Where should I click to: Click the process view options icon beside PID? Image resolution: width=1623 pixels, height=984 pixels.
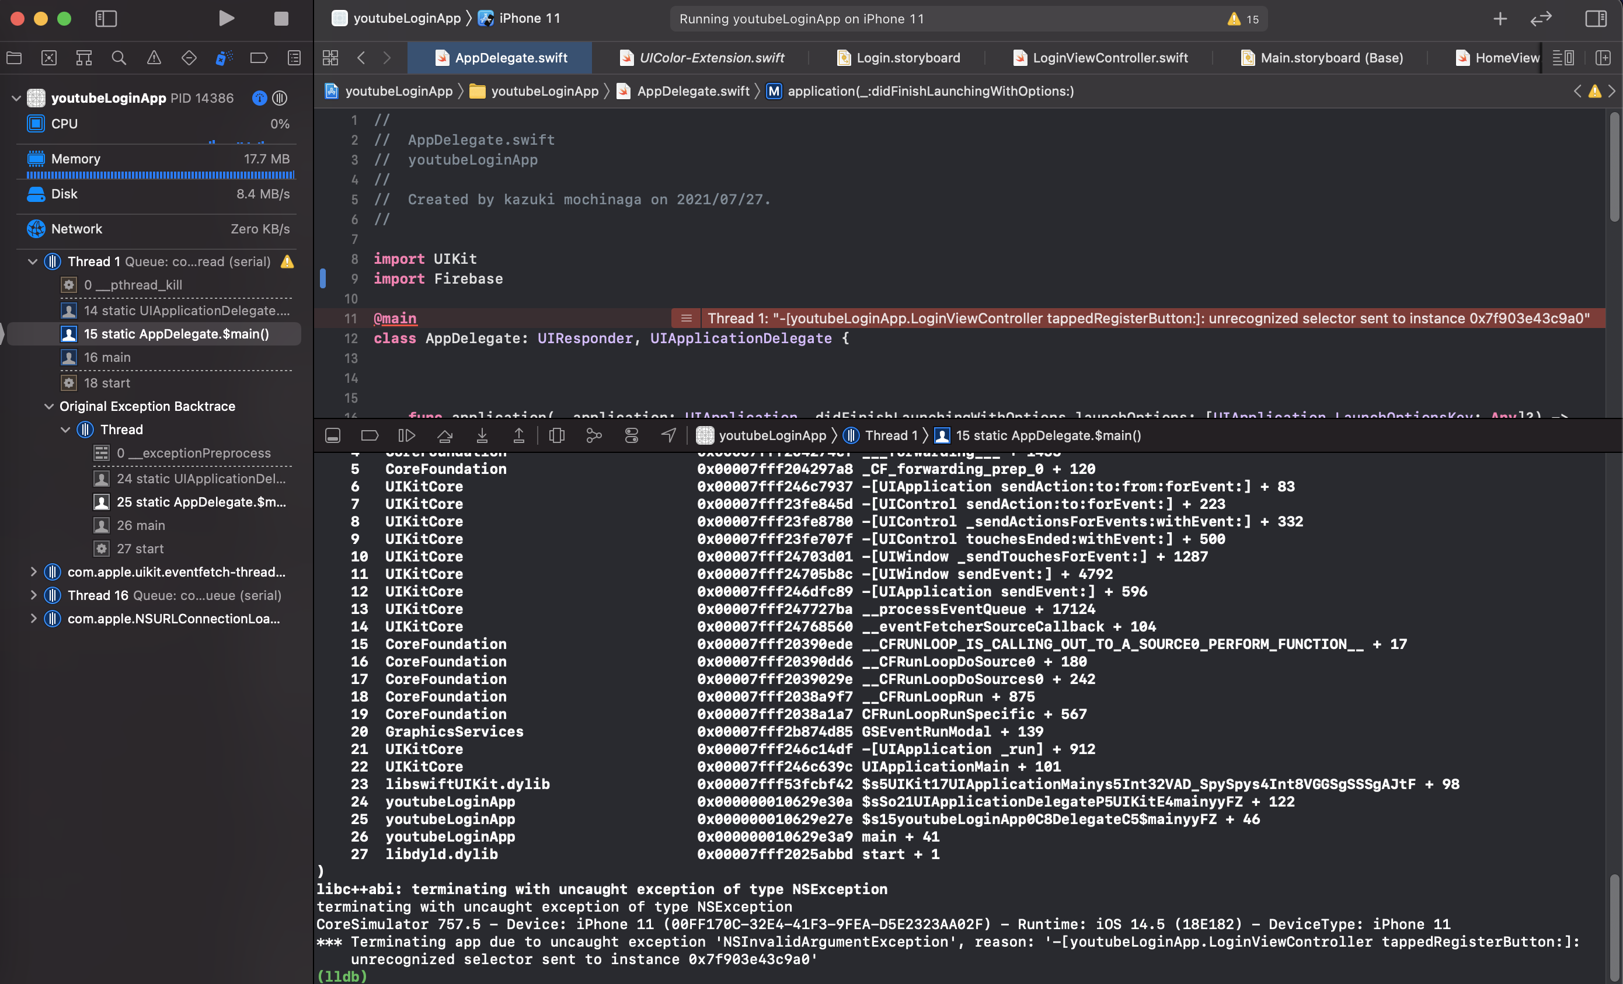280,98
